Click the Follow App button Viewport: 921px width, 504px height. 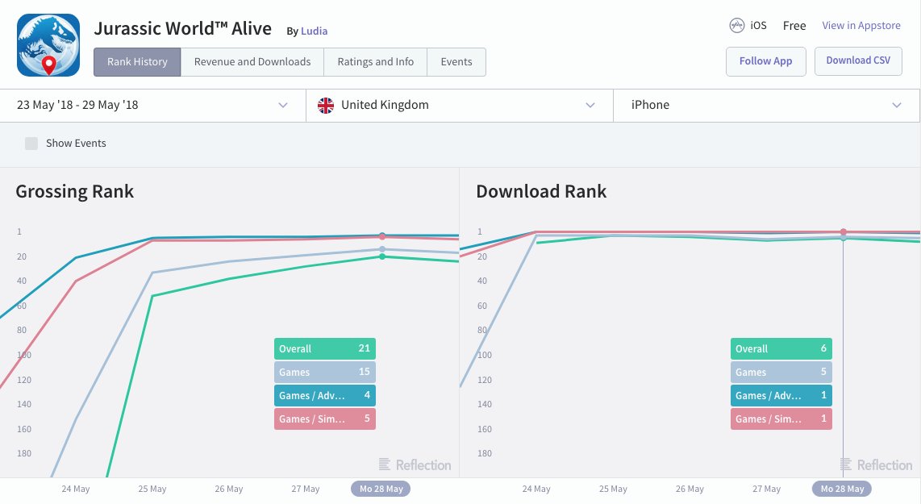point(766,61)
